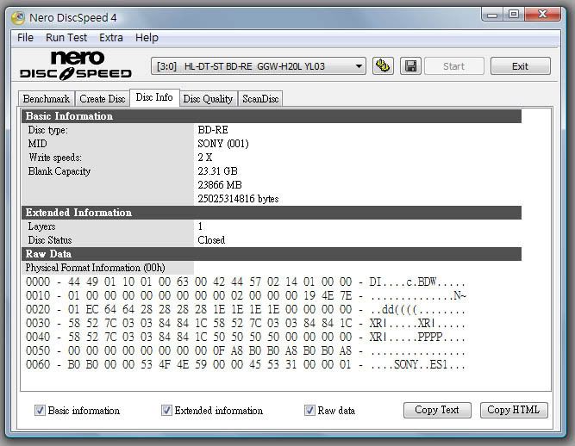The height and width of the screenshot is (446, 575).
Task: Close the Nero DiscSpeed window
Action: point(543,15)
